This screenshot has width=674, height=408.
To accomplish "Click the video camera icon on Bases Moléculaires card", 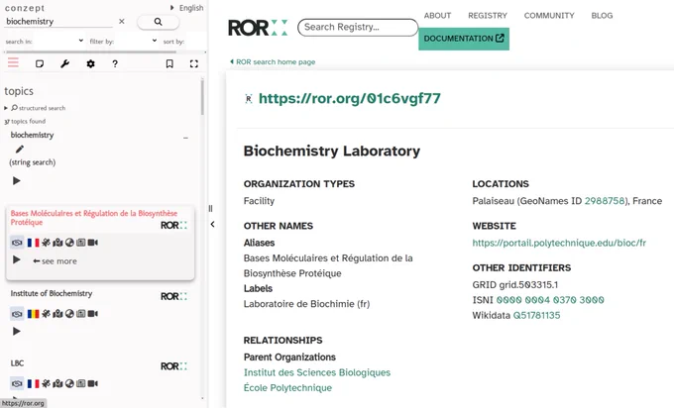I will 93,243.
